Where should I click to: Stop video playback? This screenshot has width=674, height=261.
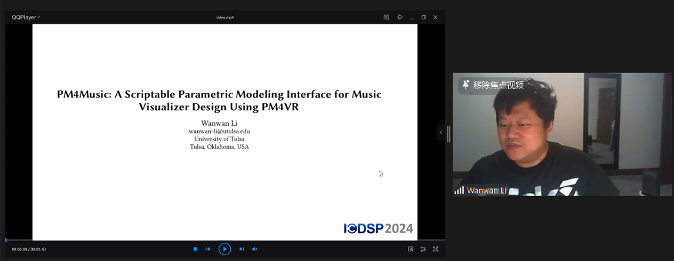click(195, 249)
